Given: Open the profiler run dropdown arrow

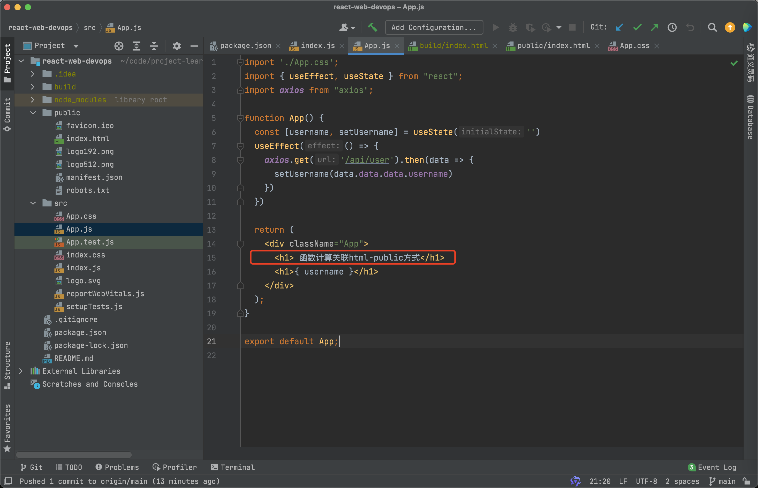Looking at the screenshot, I should [559, 28].
